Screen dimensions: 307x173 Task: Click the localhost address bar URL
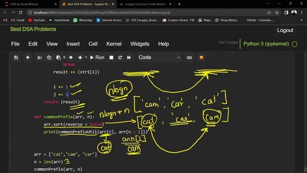coord(102,12)
